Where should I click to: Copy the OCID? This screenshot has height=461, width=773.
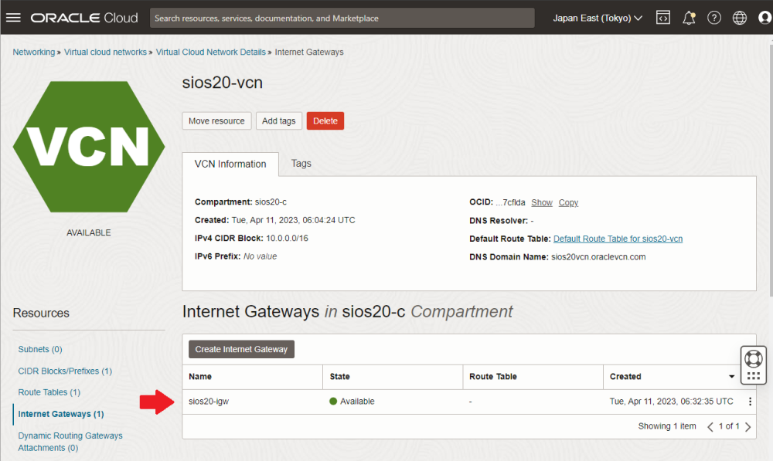pyautogui.click(x=568, y=202)
